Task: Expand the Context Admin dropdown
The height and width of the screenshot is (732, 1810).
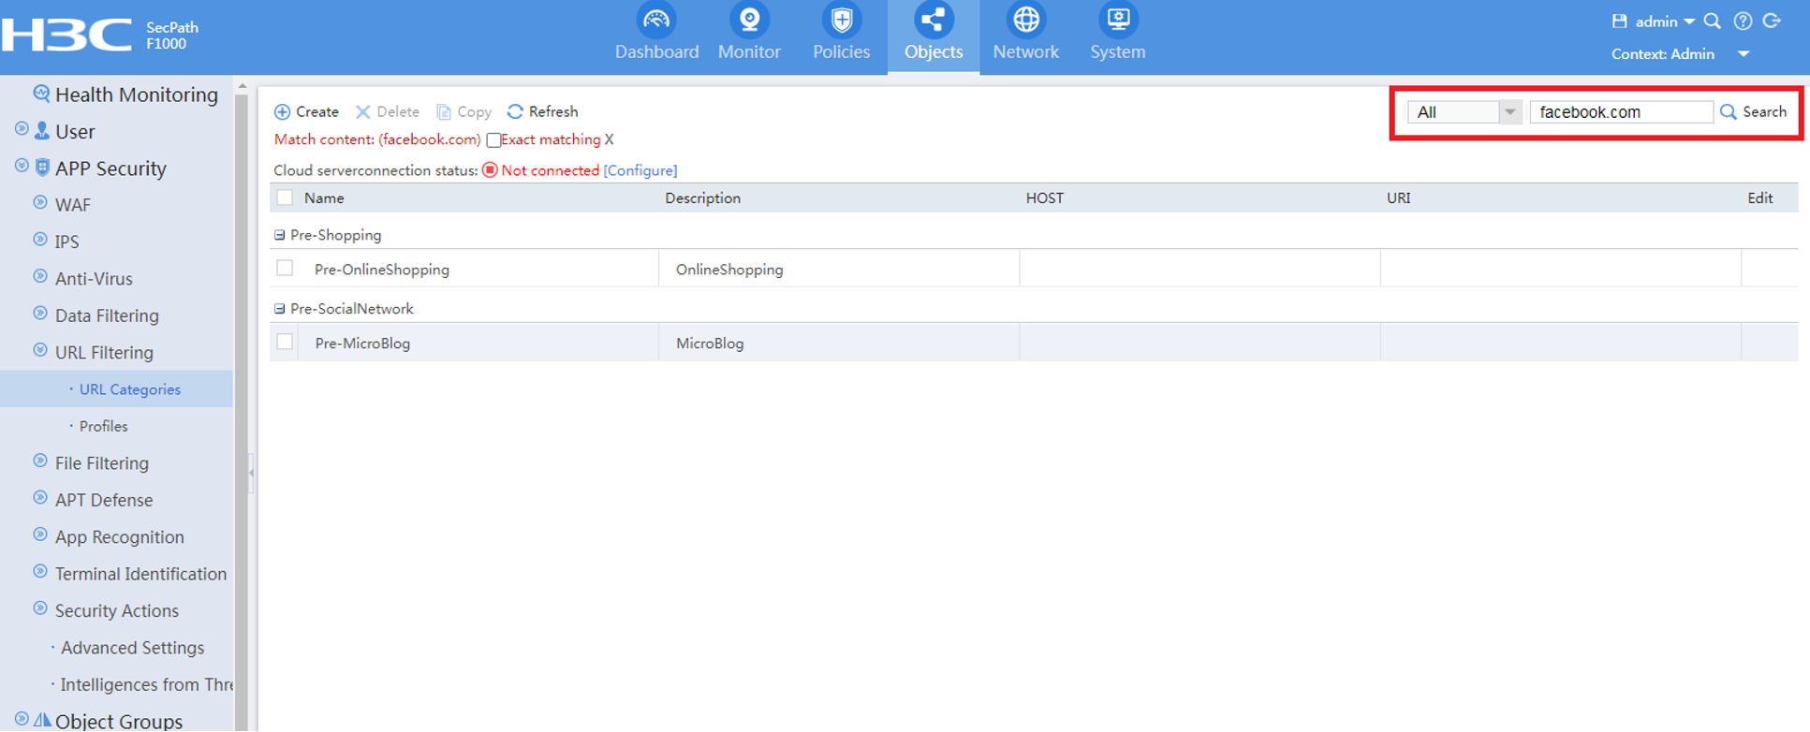Action: (x=1744, y=54)
